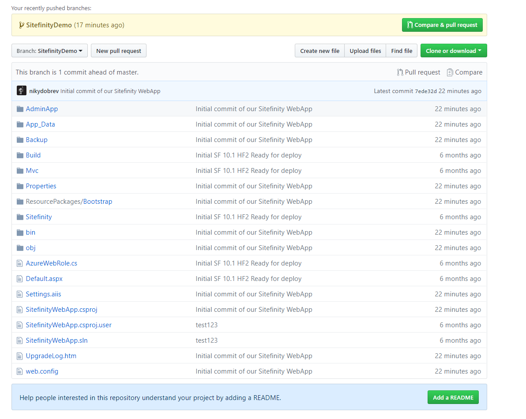Expand the Clone or download menu
Image resolution: width=526 pixels, height=419 pixels.
coord(453,51)
